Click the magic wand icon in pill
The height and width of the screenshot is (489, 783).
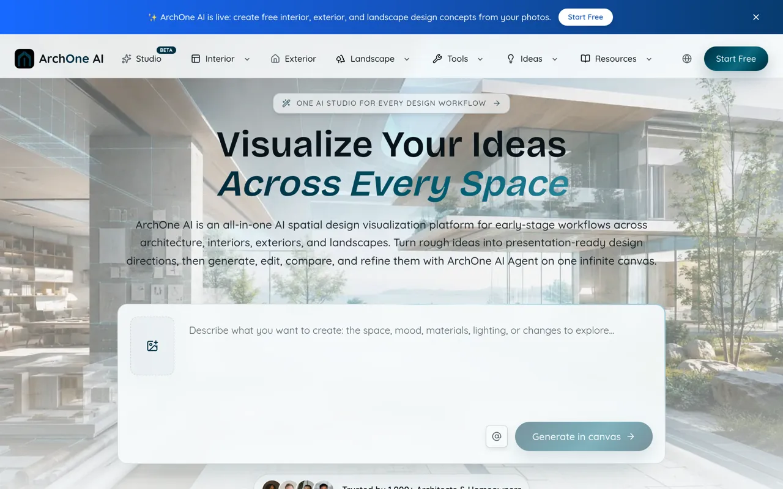(x=286, y=103)
